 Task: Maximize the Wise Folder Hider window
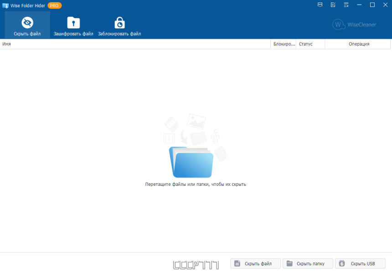(372, 5)
